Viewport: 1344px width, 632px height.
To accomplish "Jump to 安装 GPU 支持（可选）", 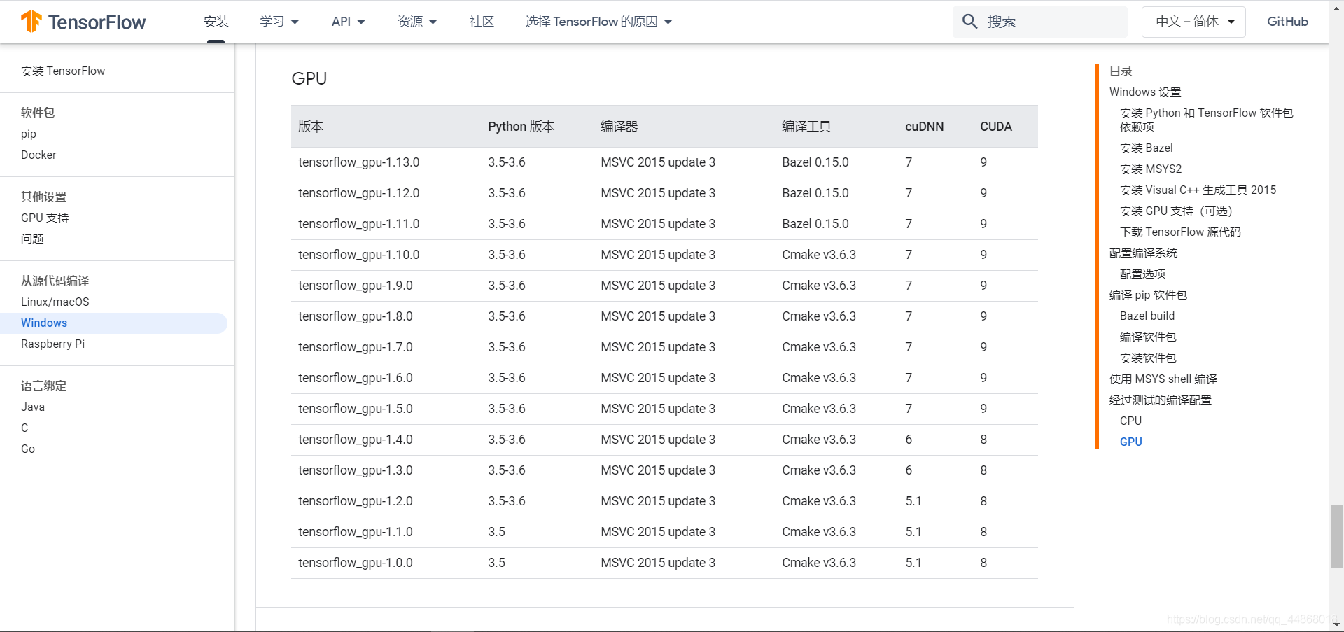I will point(1176,211).
